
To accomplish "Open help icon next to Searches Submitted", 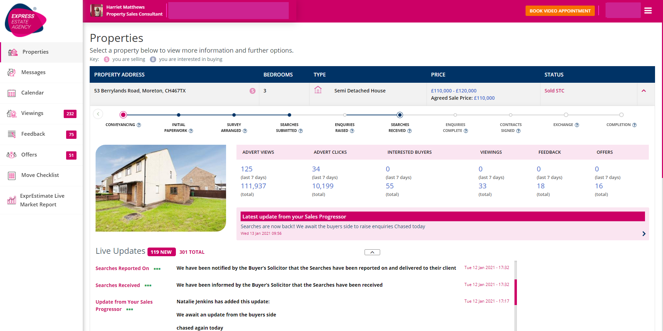I will coord(301,131).
